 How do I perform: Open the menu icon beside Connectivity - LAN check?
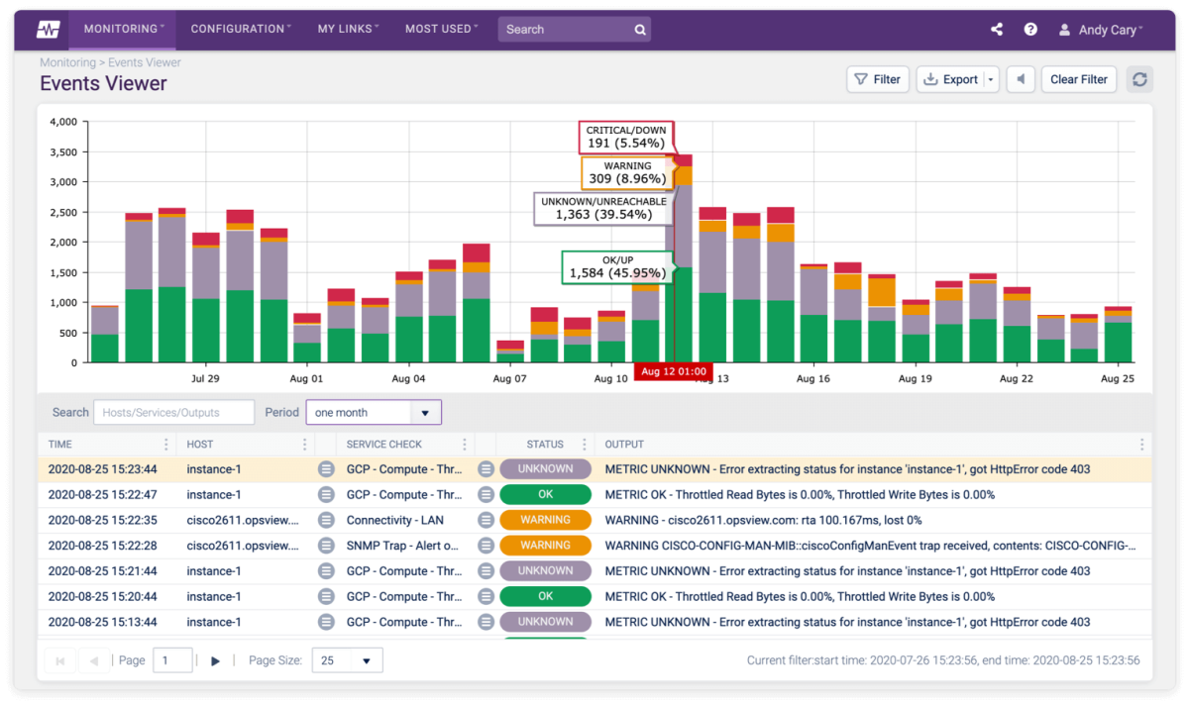(485, 519)
